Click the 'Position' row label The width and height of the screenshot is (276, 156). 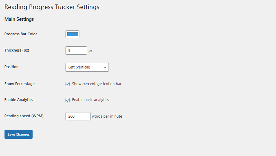coord(11,67)
